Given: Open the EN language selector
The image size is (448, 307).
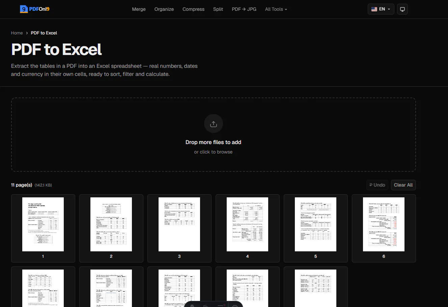Looking at the screenshot, I should pos(381,9).
